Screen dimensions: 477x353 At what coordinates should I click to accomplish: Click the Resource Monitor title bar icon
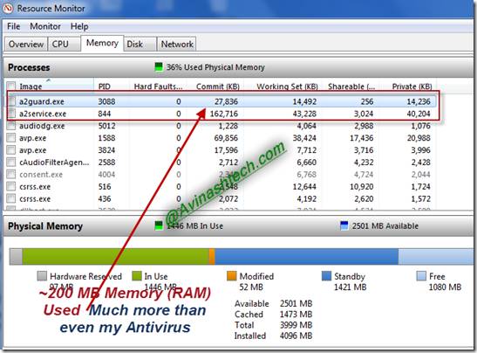pyautogui.click(x=8, y=8)
